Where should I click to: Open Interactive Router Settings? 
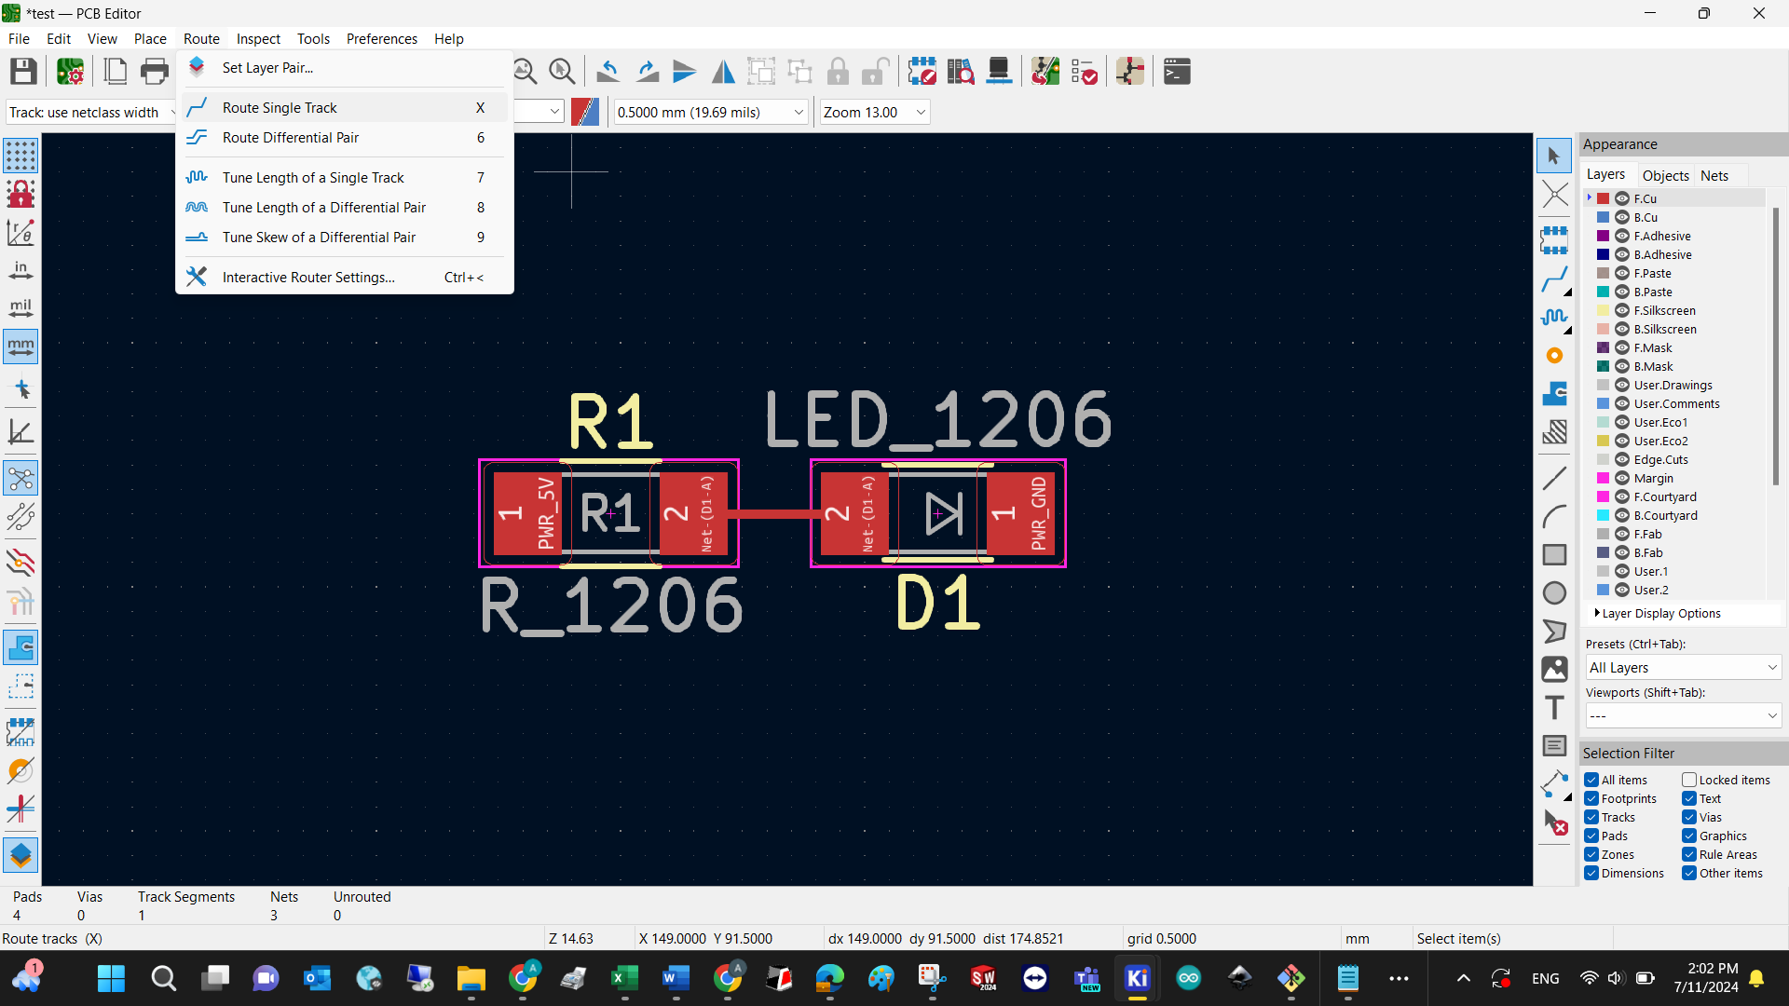click(x=345, y=277)
